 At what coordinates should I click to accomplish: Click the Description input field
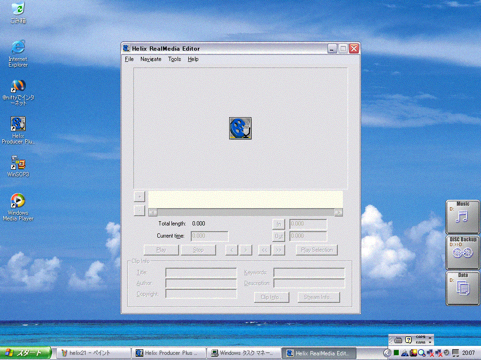[309, 283]
